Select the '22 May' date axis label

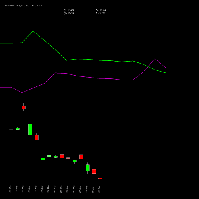(x=61, y=189)
